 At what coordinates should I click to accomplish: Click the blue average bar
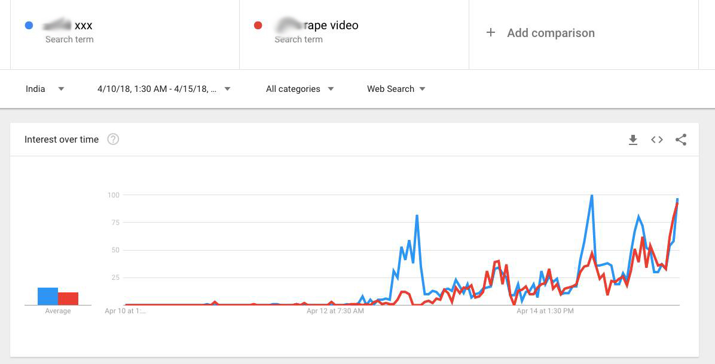pos(48,297)
